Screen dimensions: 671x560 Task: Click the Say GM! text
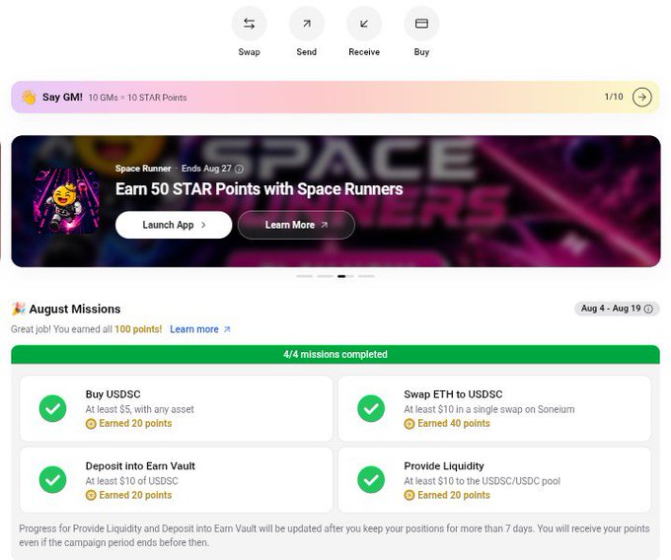click(x=62, y=97)
